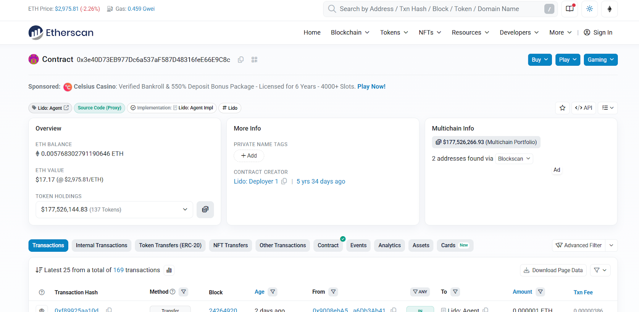The width and height of the screenshot is (639, 312).
Task: Copy the Lido: Deployer 1 address
Action: [x=284, y=181]
